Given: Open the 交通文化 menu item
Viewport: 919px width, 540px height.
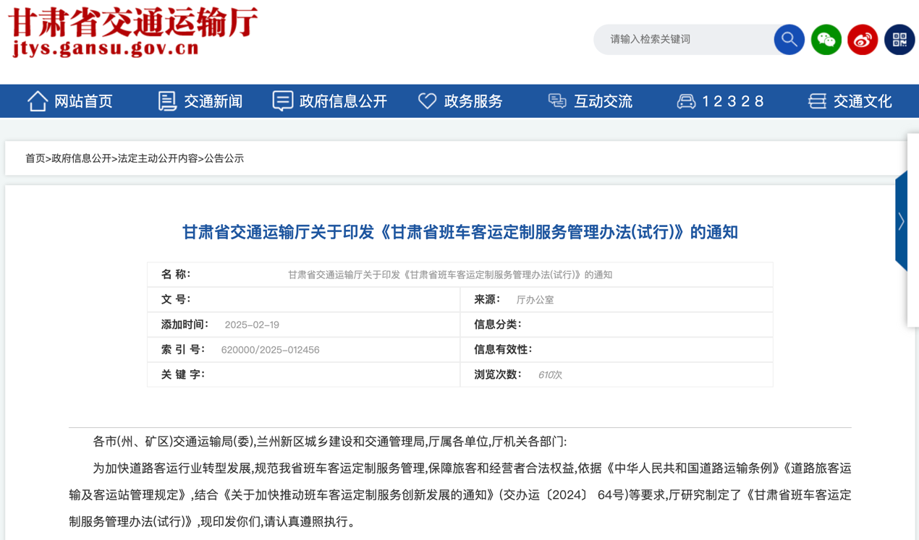Looking at the screenshot, I should pos(862,101).
